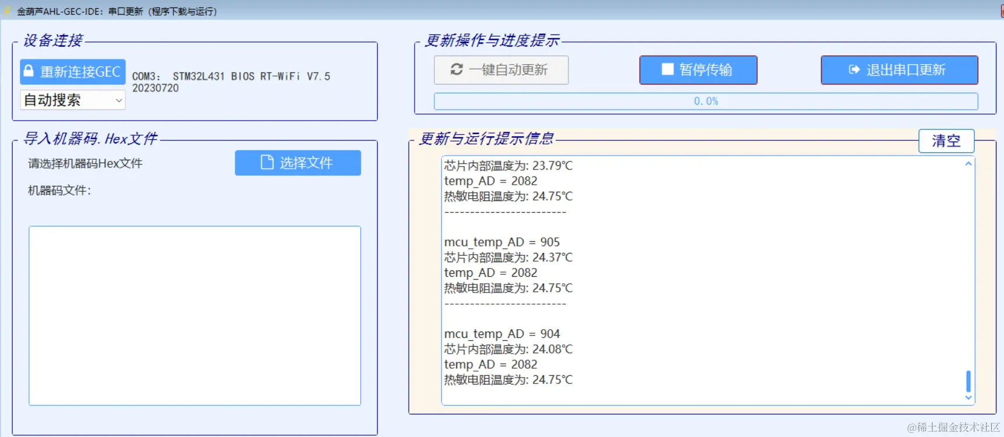
Task: Click the 退出串口更新 button label
Action: click(x=906, y=70)
